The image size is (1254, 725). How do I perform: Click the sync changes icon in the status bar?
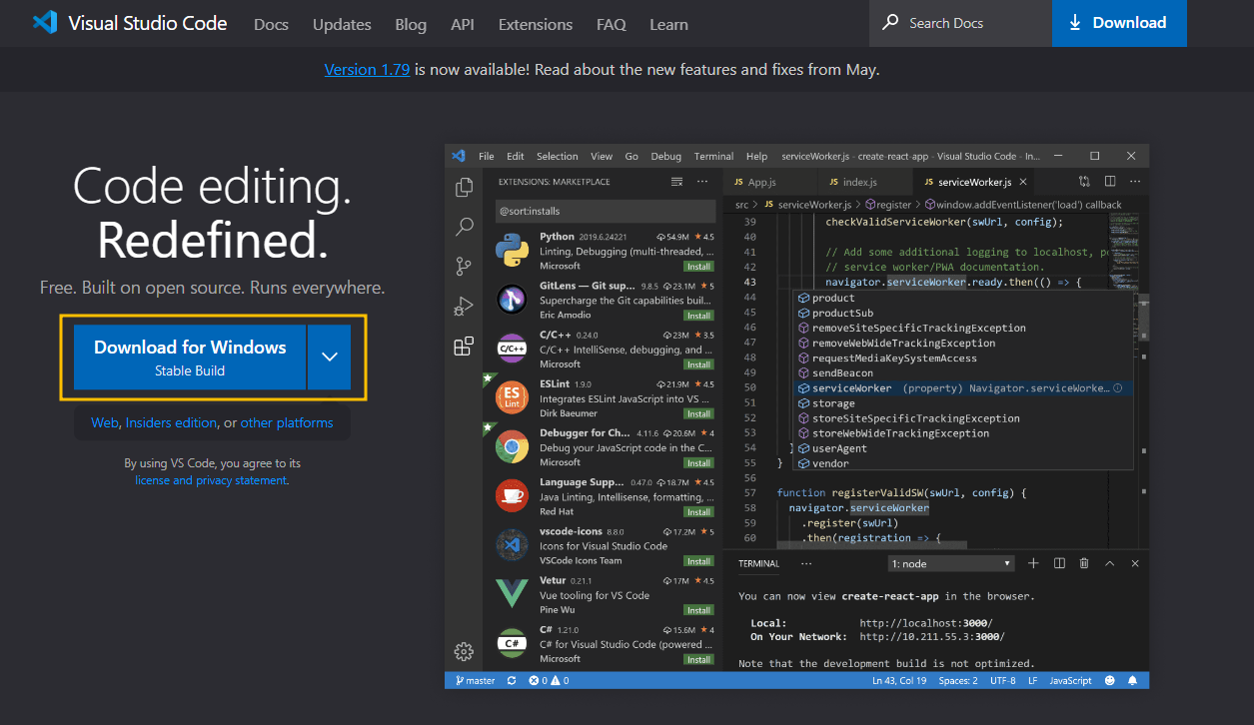(x=512, y=680)
